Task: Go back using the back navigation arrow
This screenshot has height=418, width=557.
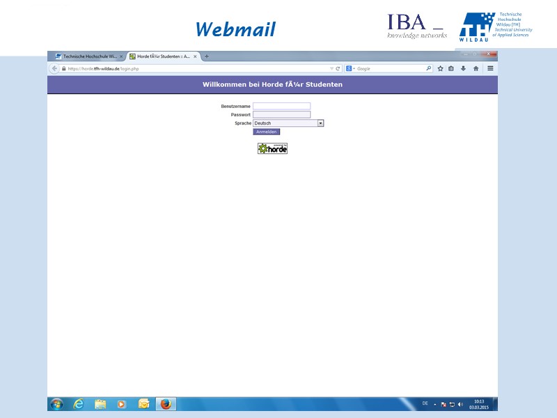Action: 53,68
